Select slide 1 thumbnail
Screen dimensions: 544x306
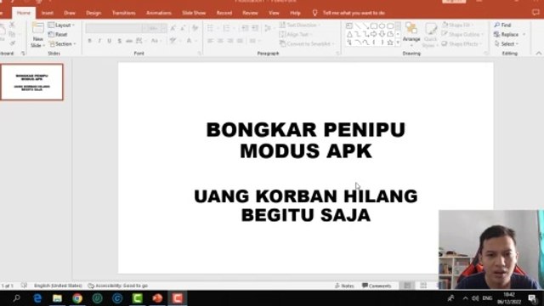(x=32, y=82)
